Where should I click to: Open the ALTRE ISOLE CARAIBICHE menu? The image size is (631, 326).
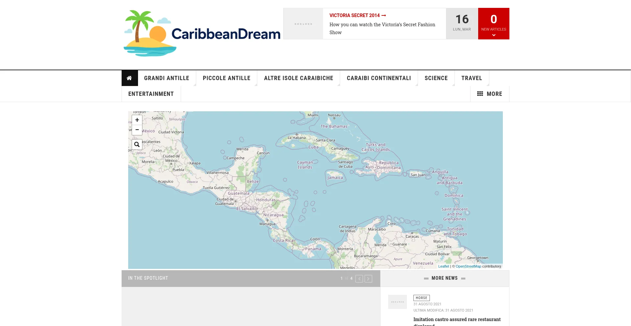298,78
